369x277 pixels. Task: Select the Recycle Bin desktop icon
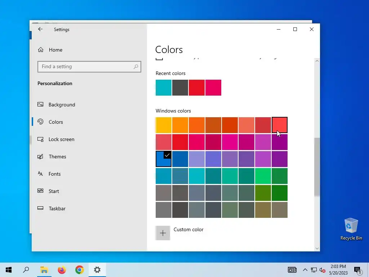pos(351,229)
